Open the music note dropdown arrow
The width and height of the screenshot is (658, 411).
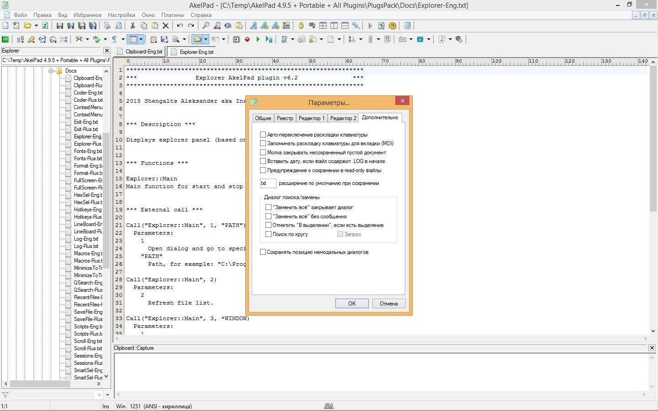point(450,39)
